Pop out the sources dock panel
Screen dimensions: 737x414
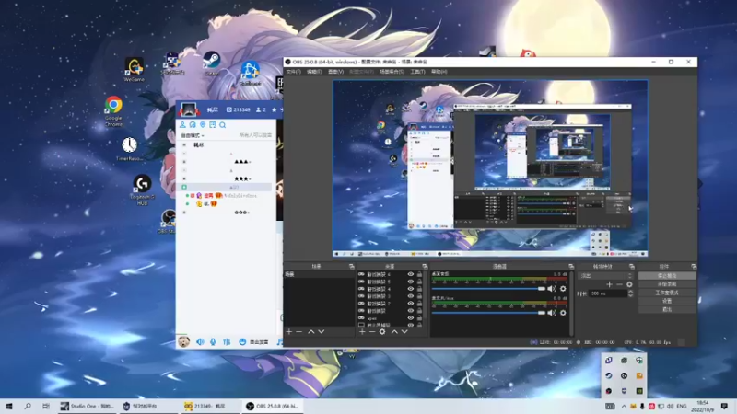click(x=425, y=267)
